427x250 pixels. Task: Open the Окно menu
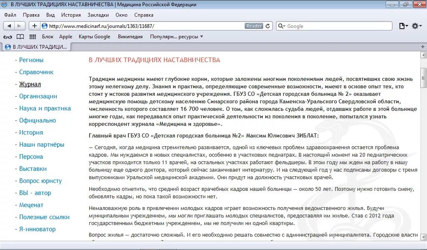pyautogui.click(x=121, y=15)
